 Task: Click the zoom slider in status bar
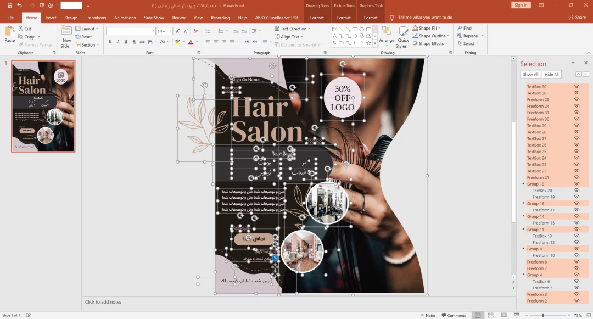(542, 315)
